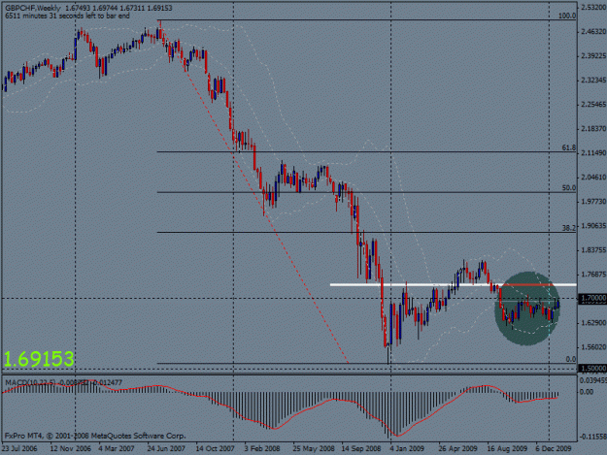Click the 26 Apr 2009 date label

pos(457,448)
